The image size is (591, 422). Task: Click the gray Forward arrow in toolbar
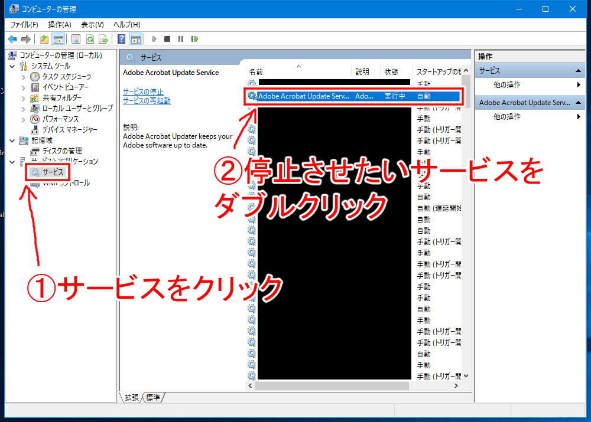click(26, 39)
